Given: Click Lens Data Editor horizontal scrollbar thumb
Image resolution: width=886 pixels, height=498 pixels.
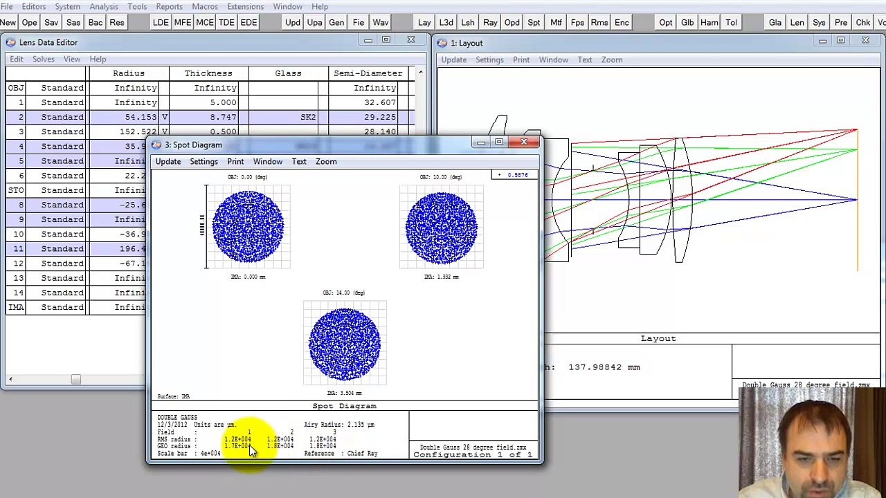Looking at the screenshot, I should point(76,379).
